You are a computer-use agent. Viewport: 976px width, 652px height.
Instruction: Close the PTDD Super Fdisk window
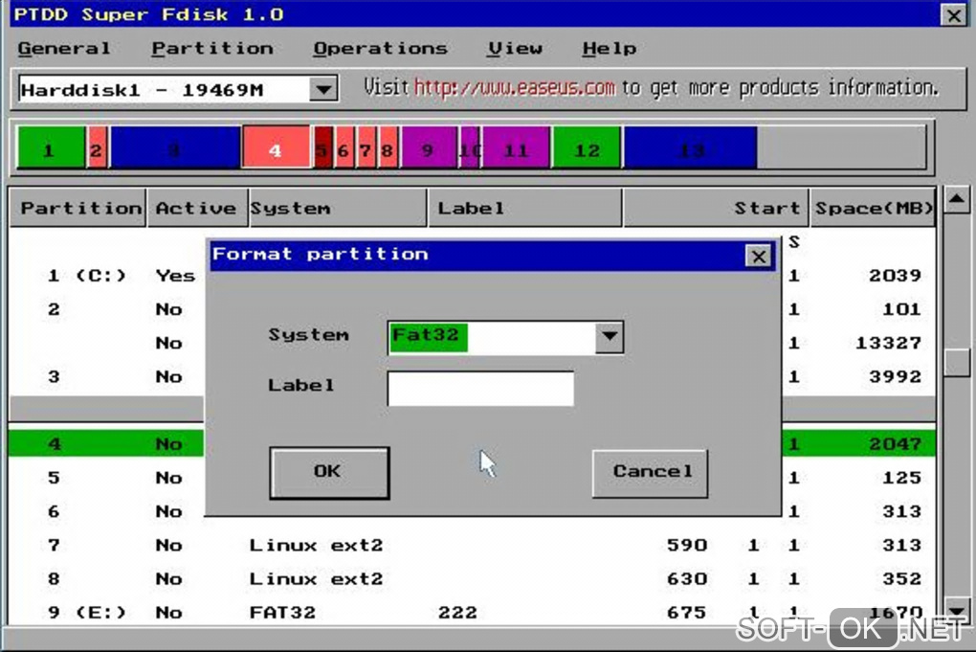pyautogui.click(x=954, y=15)
